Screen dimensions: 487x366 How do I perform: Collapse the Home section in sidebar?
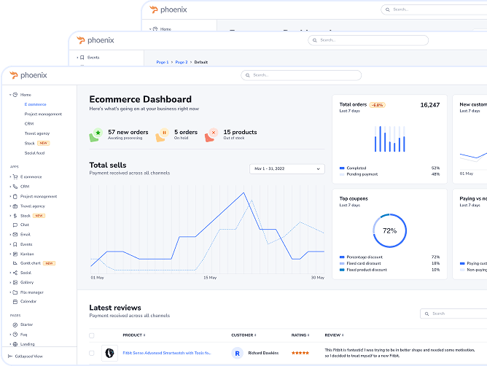point(11,95)
